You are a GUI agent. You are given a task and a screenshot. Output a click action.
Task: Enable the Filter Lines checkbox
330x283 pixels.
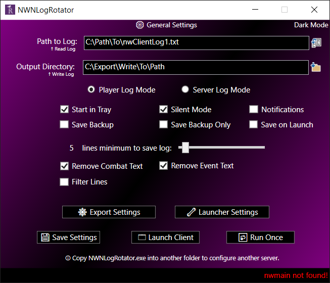(x=64, y=182)
